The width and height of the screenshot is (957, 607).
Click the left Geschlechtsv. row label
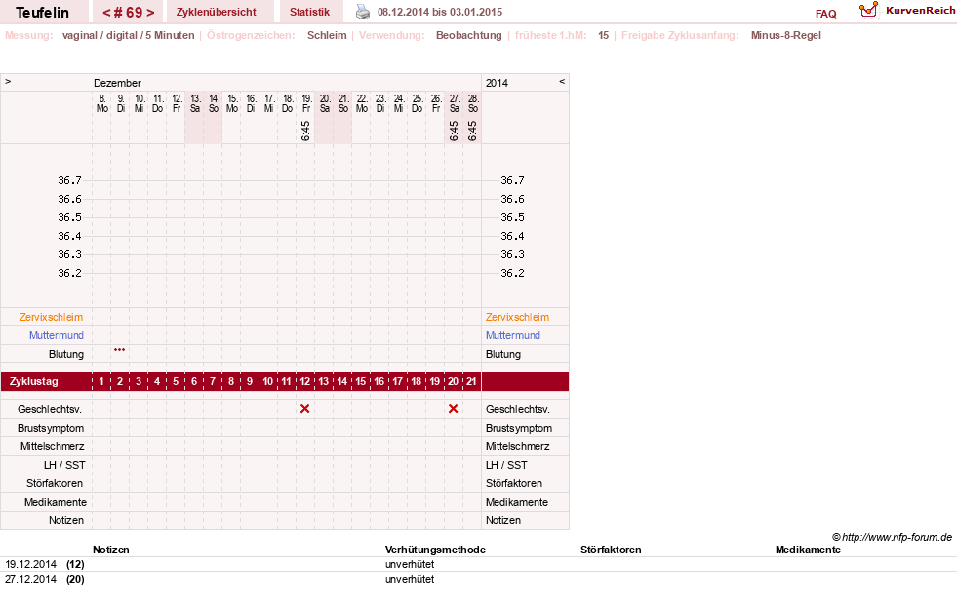click(x=50, y=409)
